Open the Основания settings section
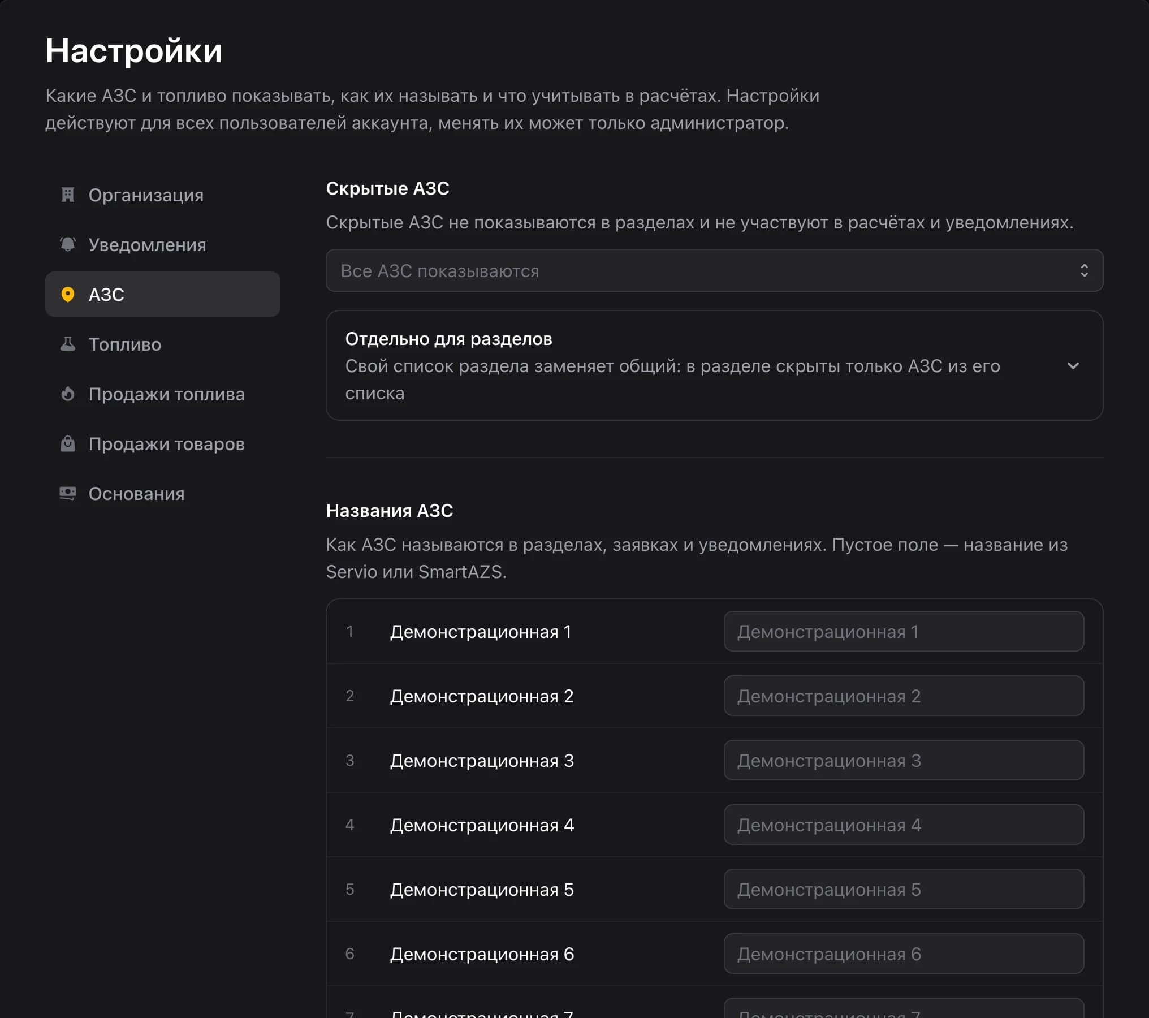The image size is (1149, 1018). click(x=163, y=494)
